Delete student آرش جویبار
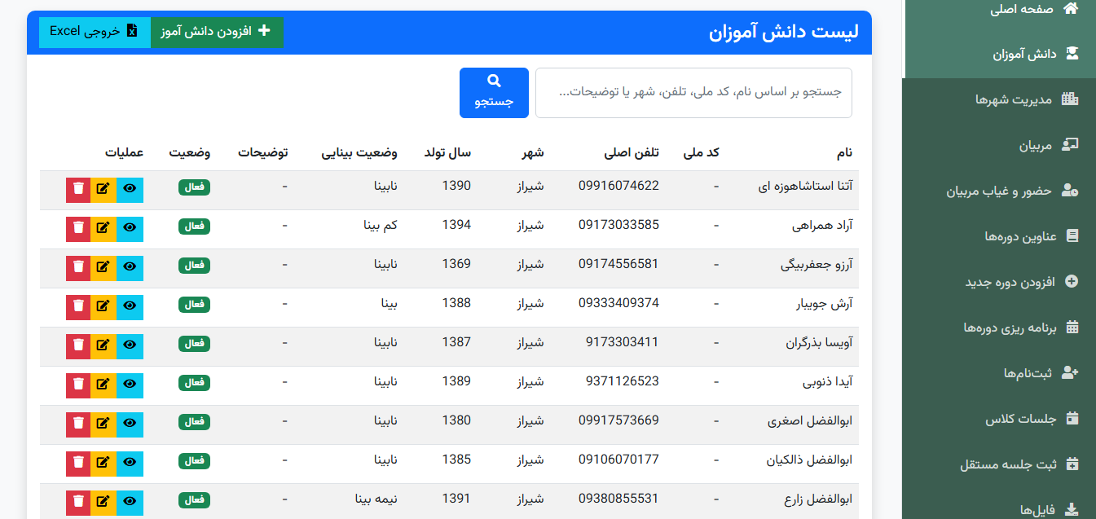Image resolution: width=1096 pixels, height=519 pixels. (x=78, y=306)
